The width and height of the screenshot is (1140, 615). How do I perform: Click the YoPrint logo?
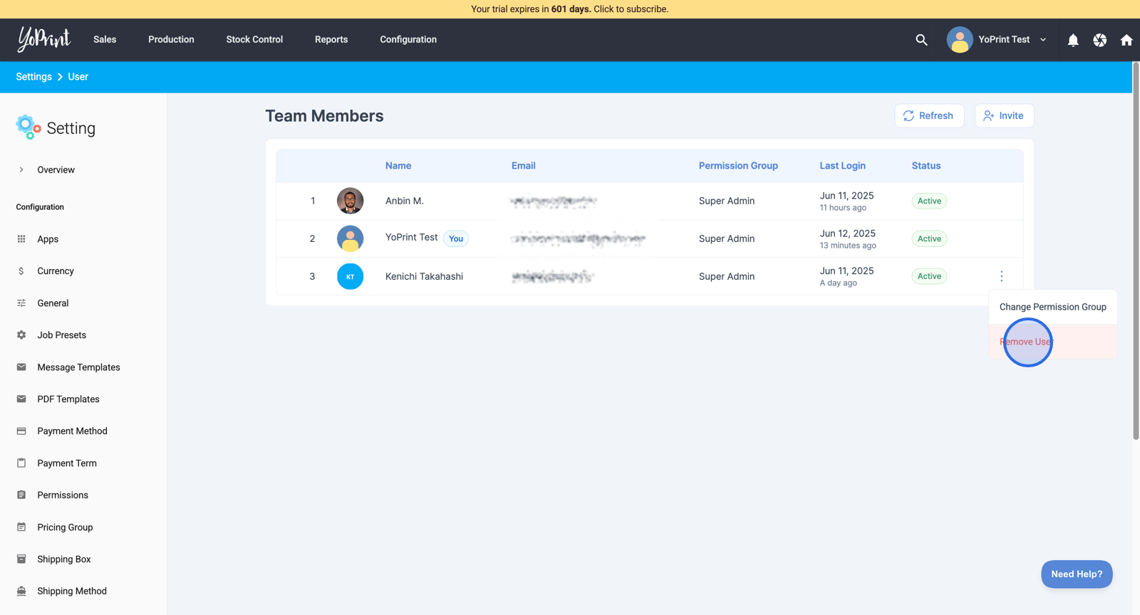tap(44, 39)
